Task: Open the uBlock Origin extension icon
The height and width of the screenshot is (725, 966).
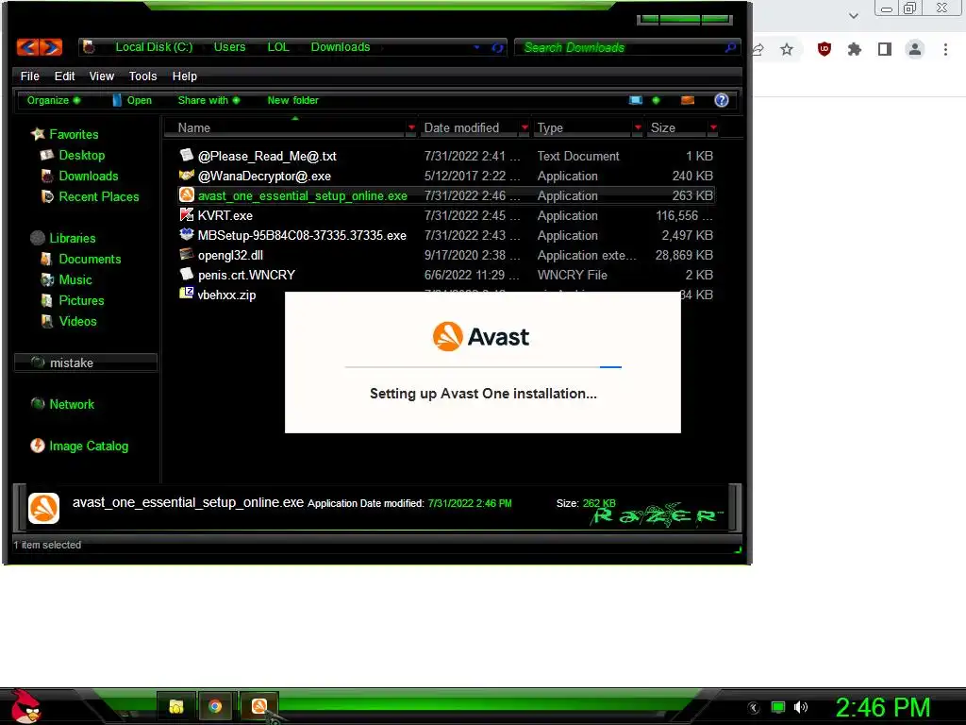Action: 824,49
